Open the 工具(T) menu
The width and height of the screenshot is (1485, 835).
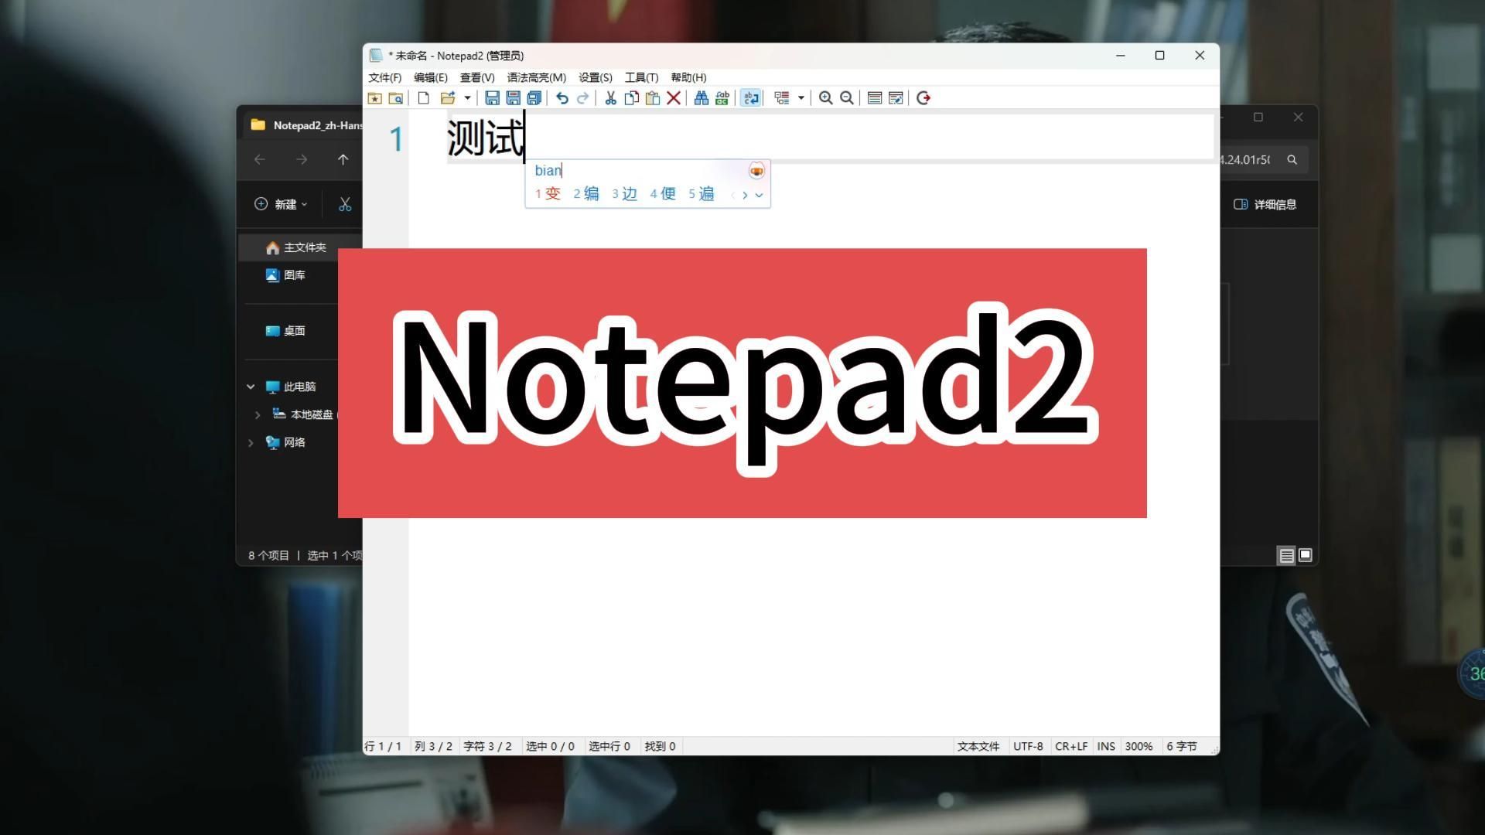click(x=641, y=77)
